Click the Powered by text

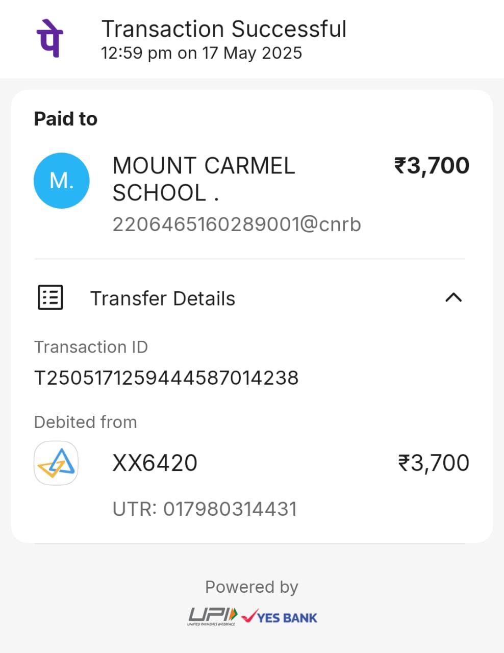[251, 587]
